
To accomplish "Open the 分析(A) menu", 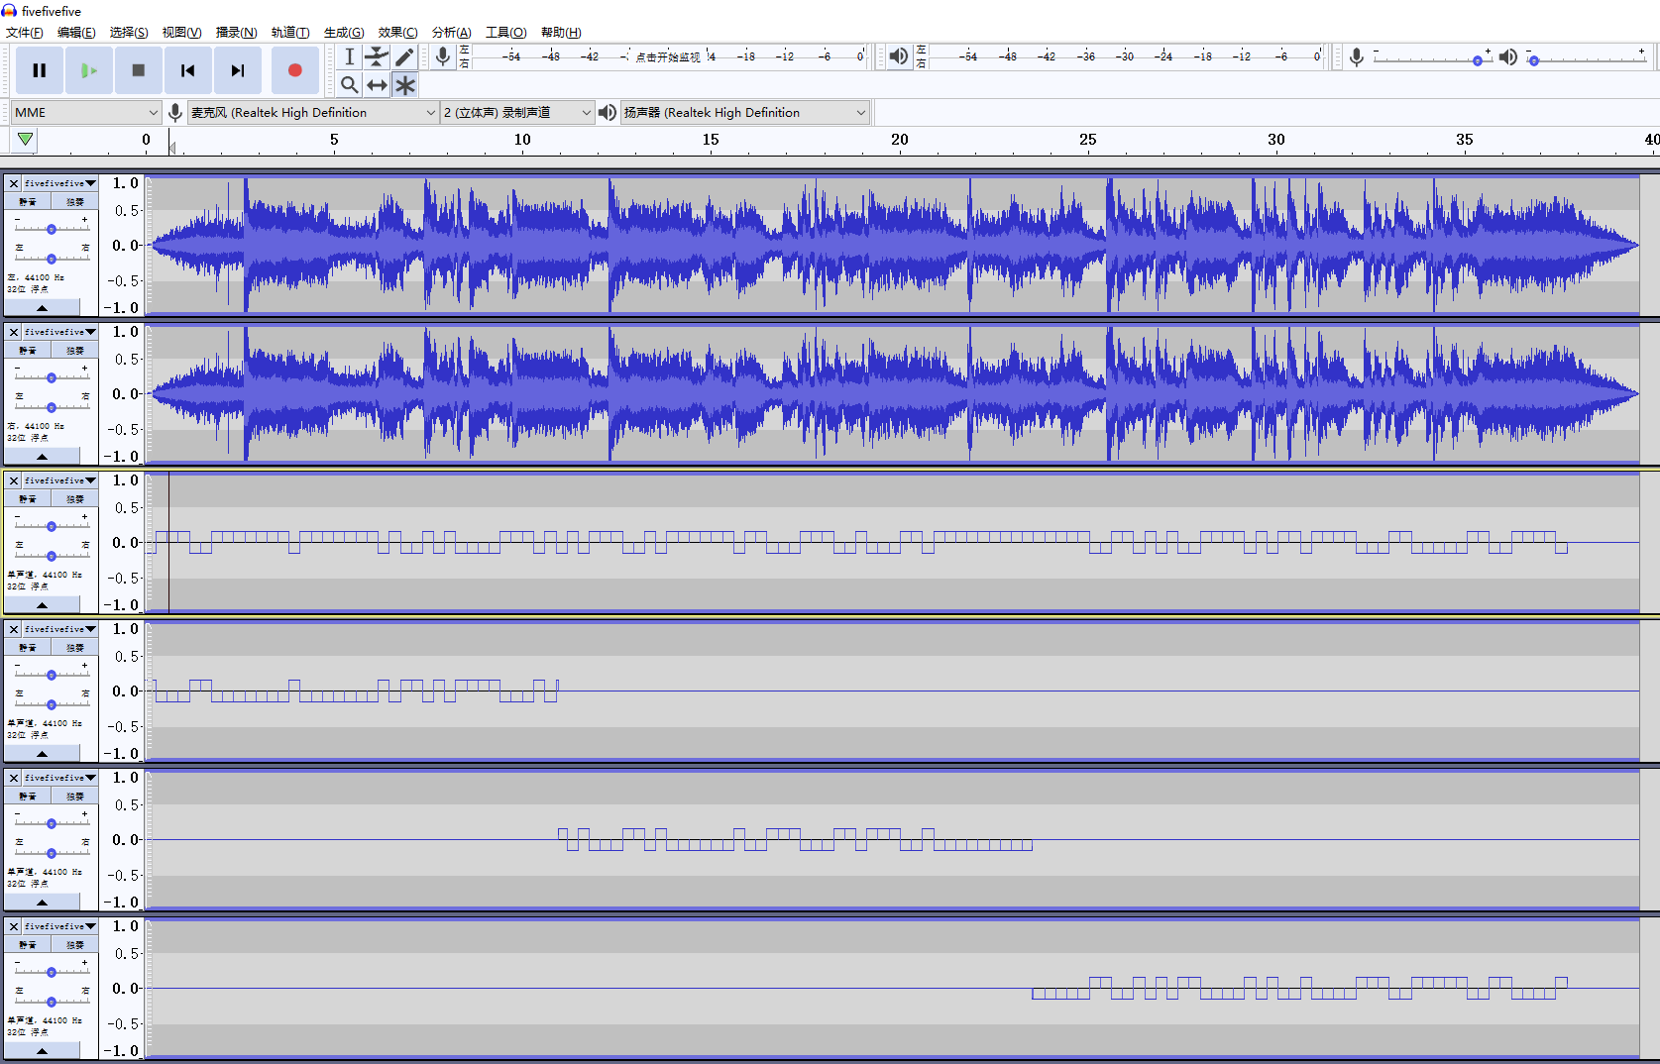I will click(451, 33).
